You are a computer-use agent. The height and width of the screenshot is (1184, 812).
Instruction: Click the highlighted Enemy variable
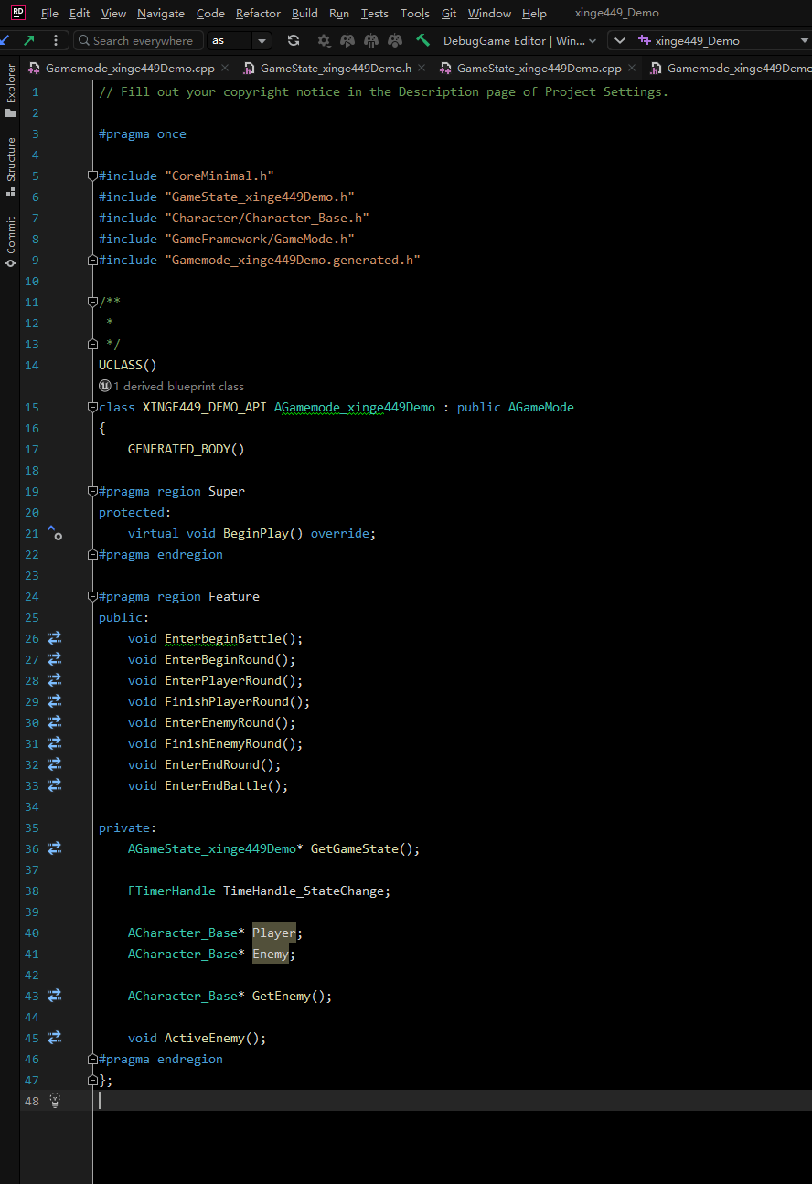point(271,954)
